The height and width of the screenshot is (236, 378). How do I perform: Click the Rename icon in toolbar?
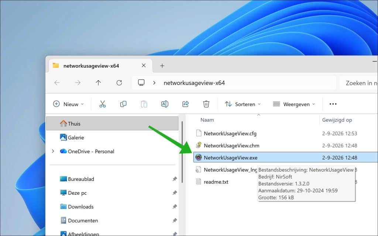tap(165, 104)
